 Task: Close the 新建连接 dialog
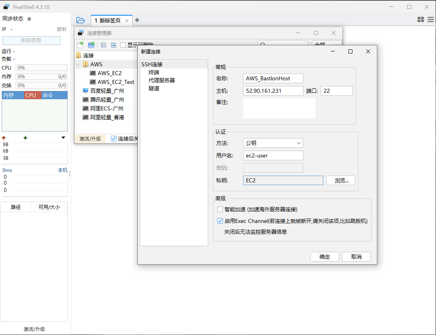[368, 51]
